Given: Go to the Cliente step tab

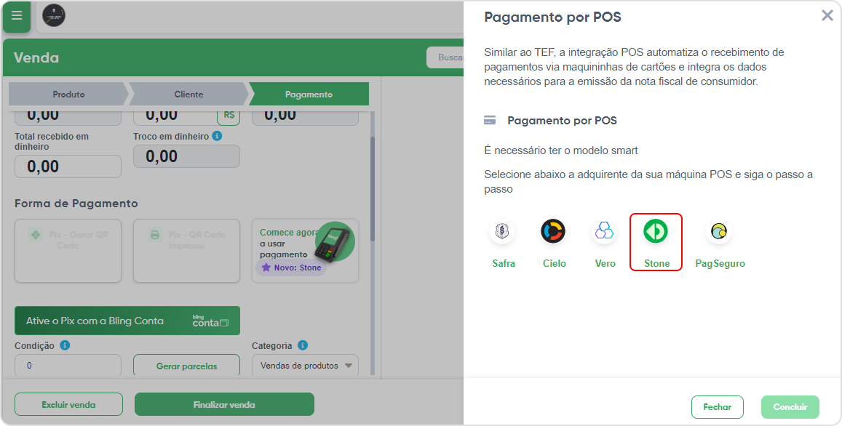Looking at the screenshot, I should click(188, 95).
